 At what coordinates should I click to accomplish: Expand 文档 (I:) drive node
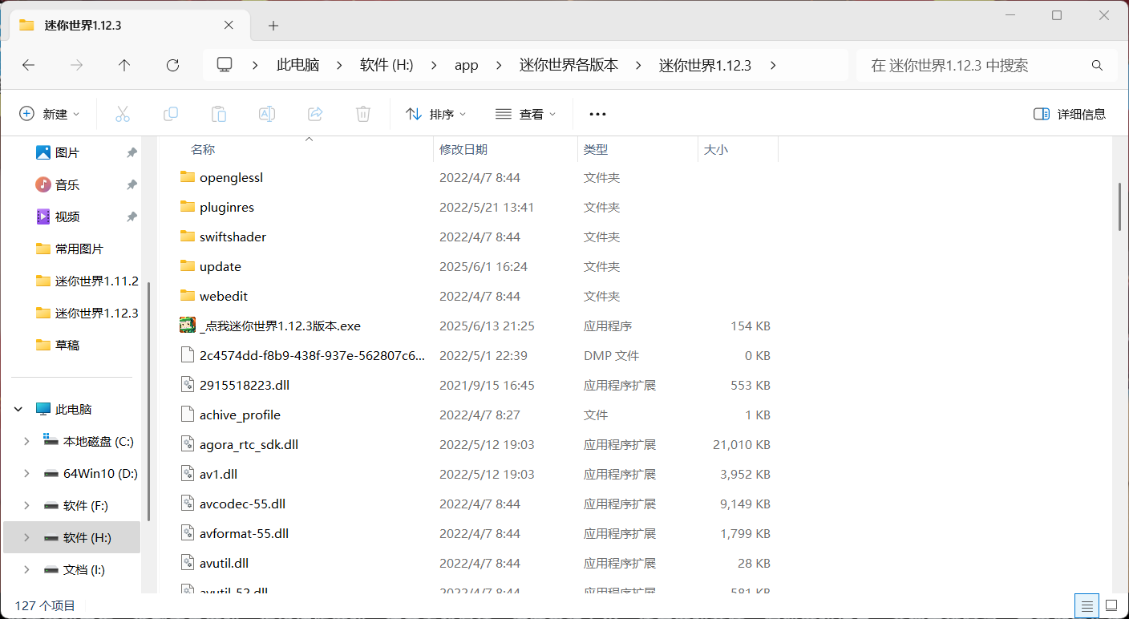coord(26,569)
